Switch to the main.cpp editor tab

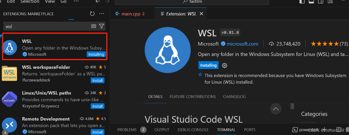(x=133, y=14)
